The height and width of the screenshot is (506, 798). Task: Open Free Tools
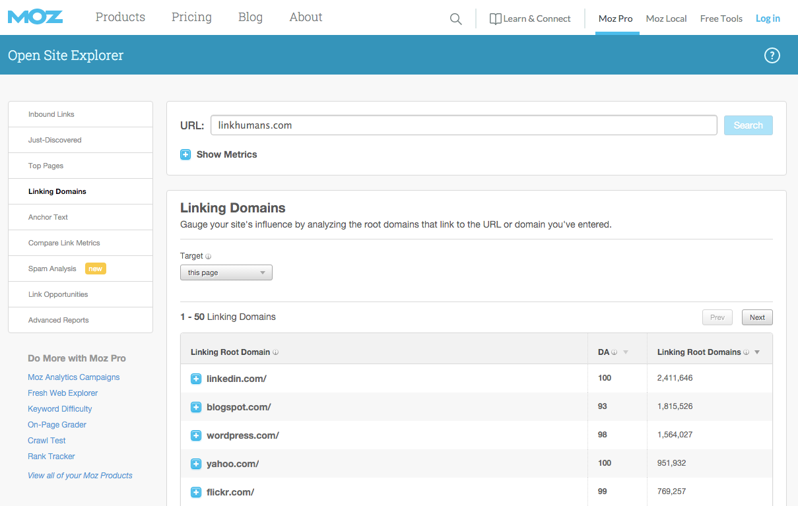(721, 18)
